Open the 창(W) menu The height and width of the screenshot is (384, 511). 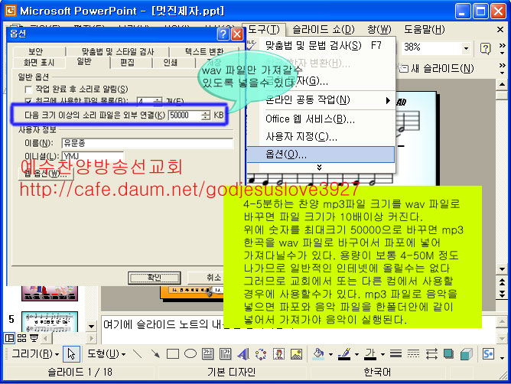pos(379,30)
